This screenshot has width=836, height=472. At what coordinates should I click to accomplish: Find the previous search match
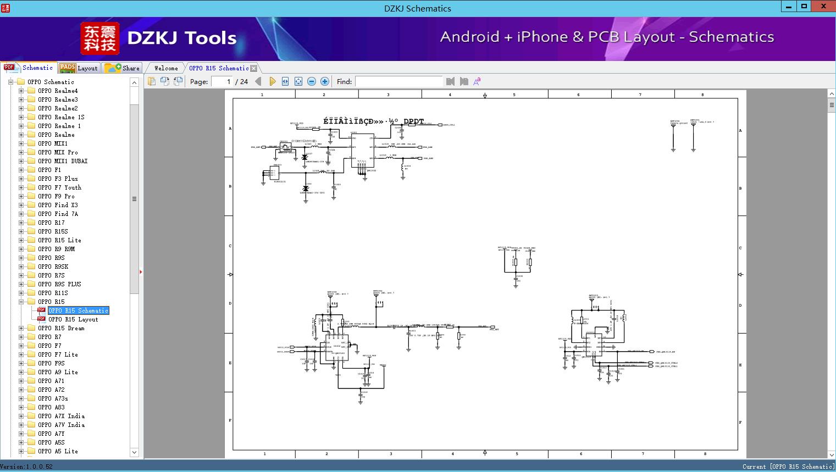coord(451,81)
